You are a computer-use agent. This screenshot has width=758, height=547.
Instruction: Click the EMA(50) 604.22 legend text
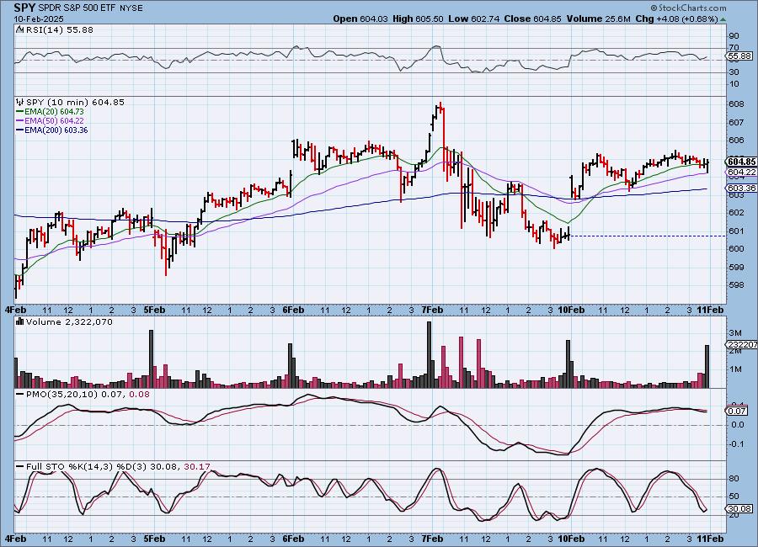54,121
